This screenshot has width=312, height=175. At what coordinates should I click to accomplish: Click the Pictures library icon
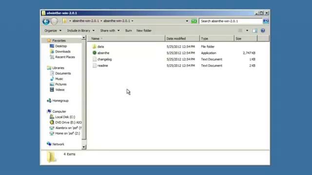coord(52,84)
